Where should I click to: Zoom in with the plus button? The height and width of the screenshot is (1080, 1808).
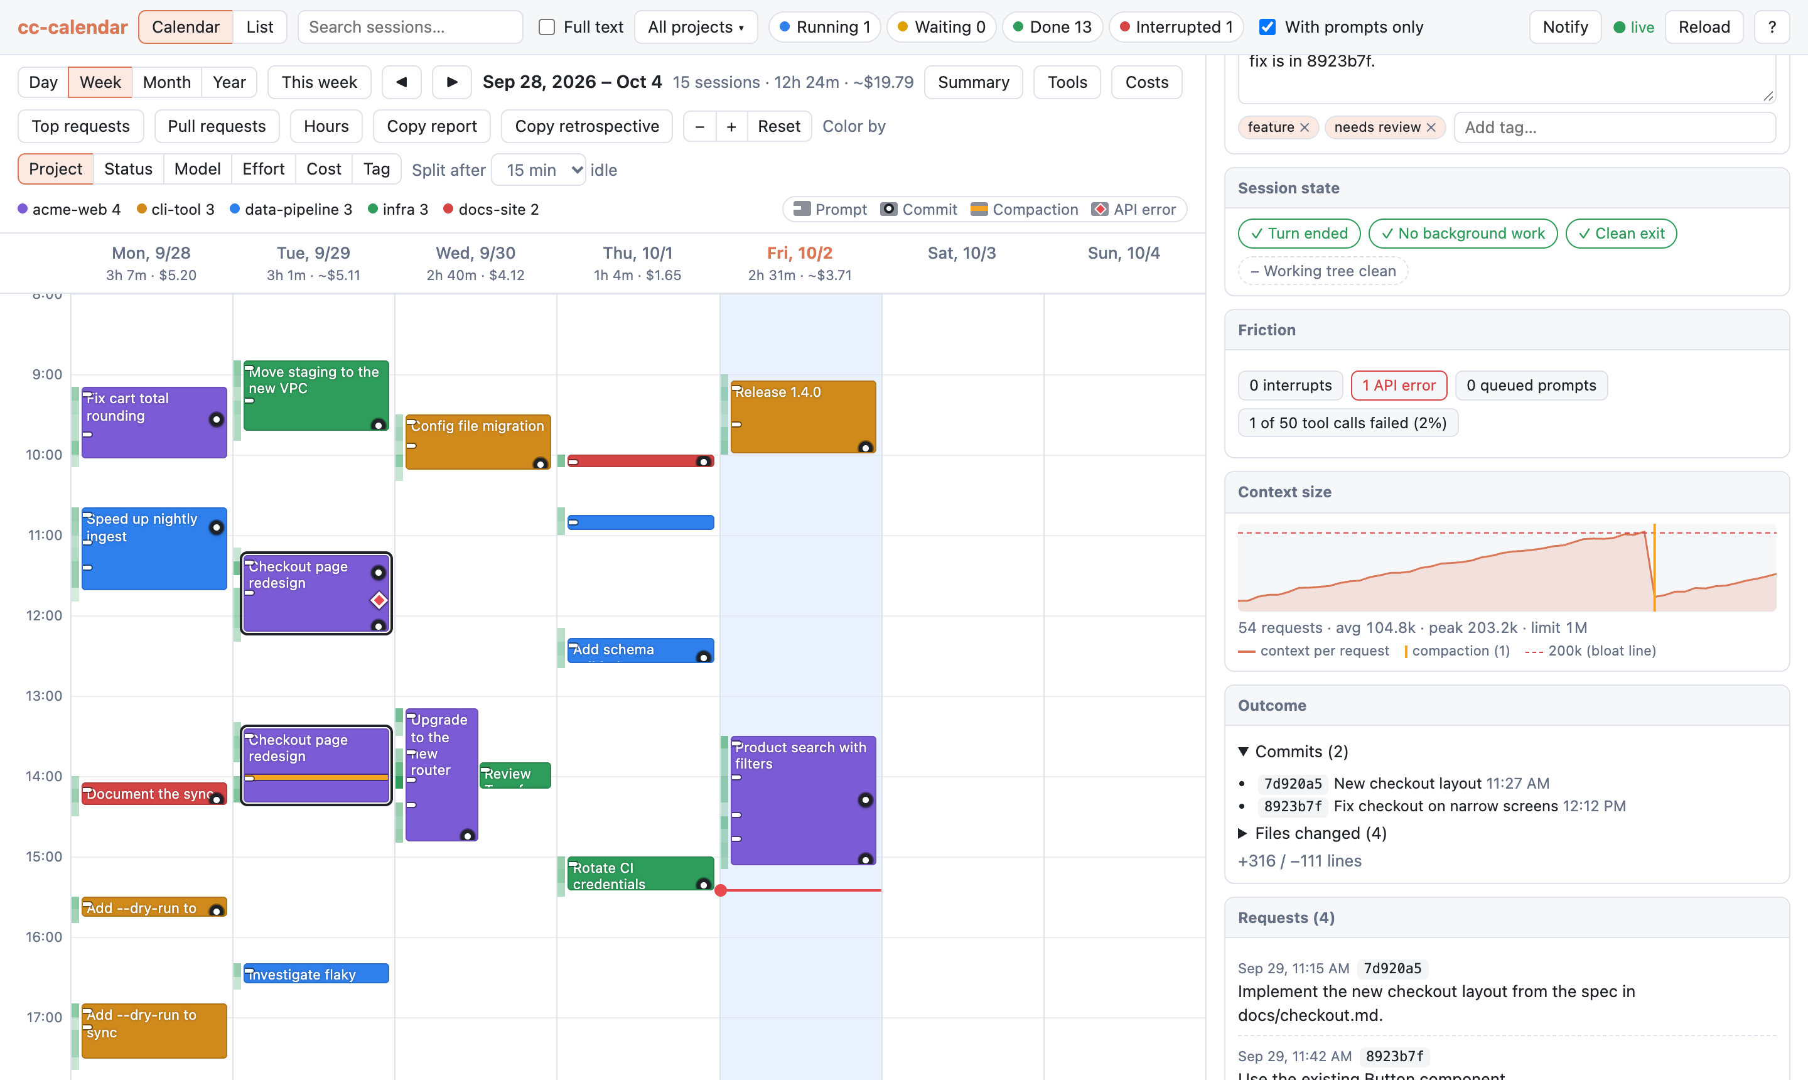click(731, 127)
